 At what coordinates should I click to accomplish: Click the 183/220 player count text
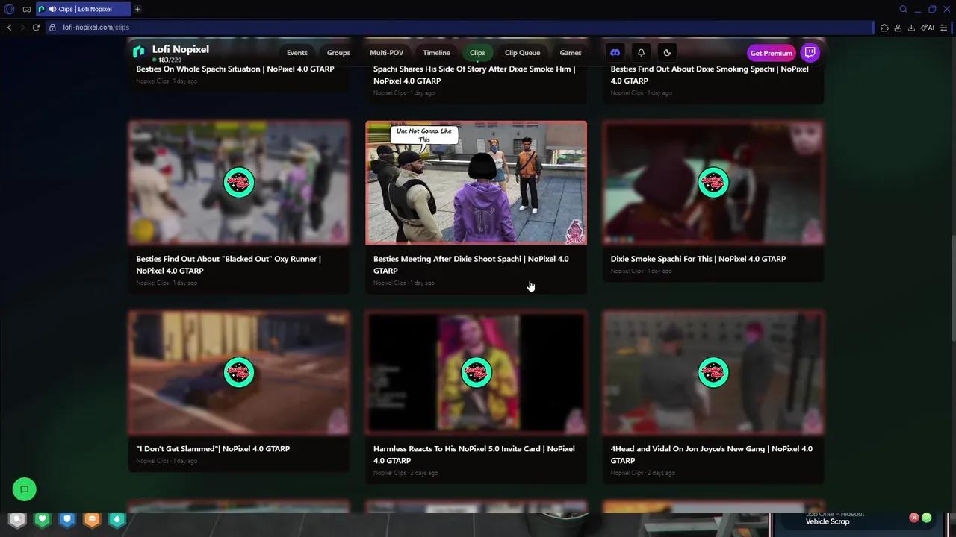pyautogui.click(x=170, y=60)
